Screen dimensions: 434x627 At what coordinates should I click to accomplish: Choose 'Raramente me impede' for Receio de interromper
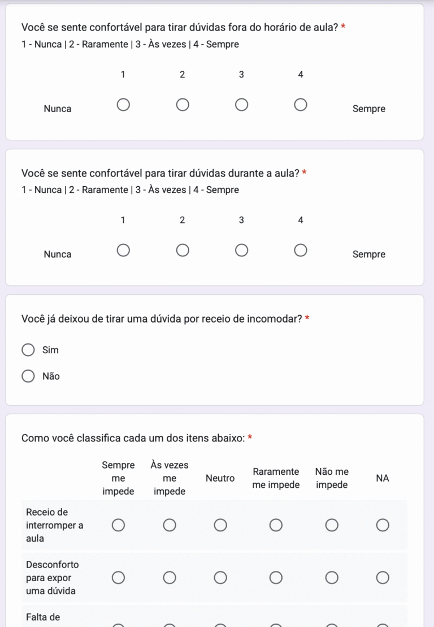(x=276, y=526)
